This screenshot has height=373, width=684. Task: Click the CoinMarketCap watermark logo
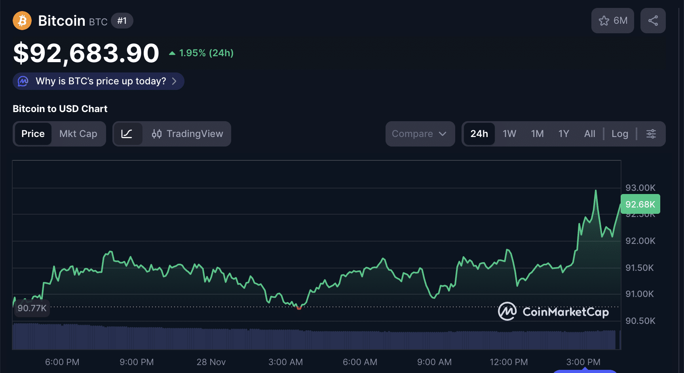553,312
